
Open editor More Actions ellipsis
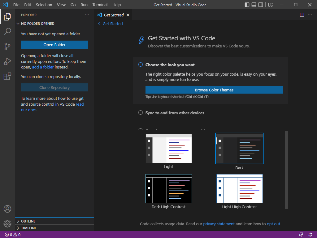pyautogui.click(x=310, y=15)
